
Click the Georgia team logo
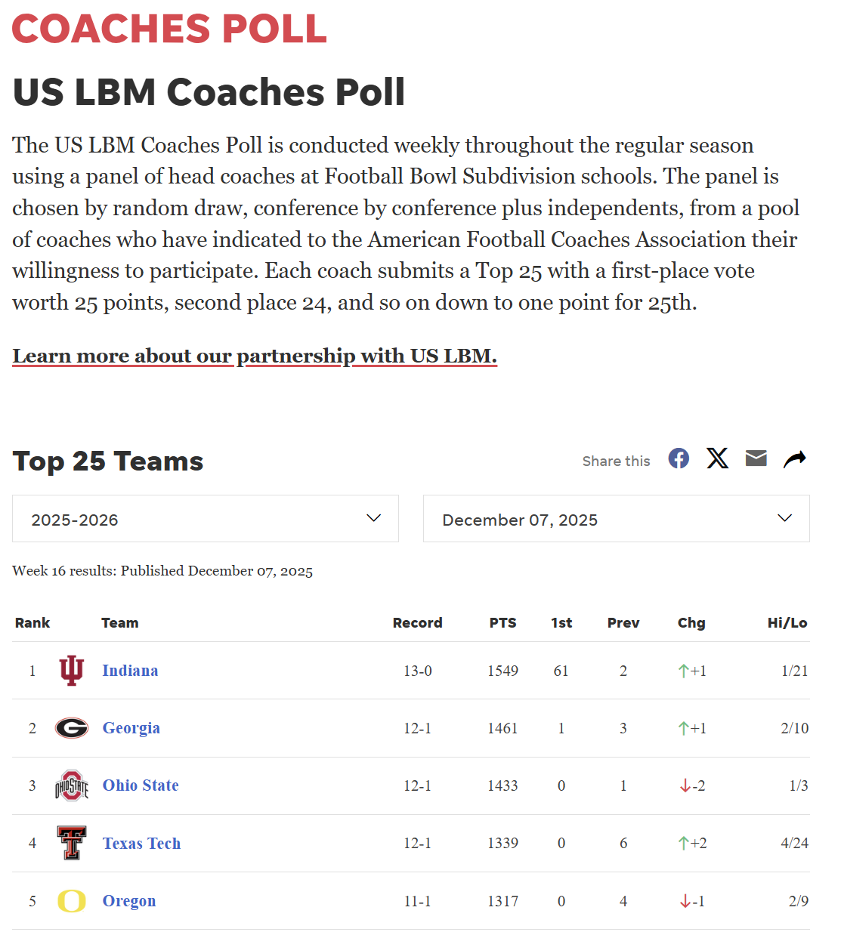pyautogui.click(x=72, y=728)
